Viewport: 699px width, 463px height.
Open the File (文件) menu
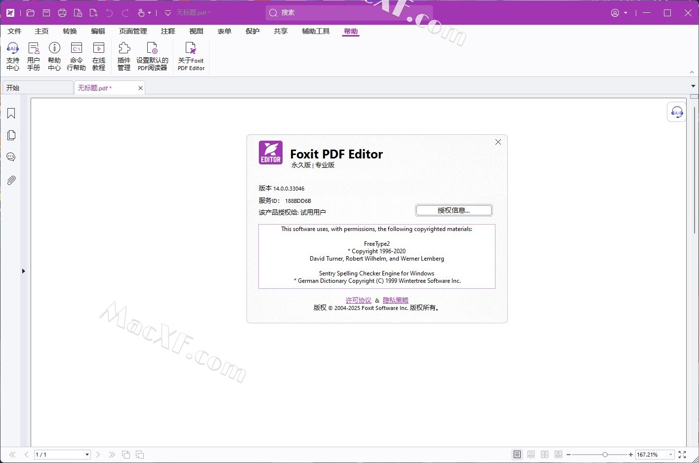pyautogui.click(x=14, y=31)
